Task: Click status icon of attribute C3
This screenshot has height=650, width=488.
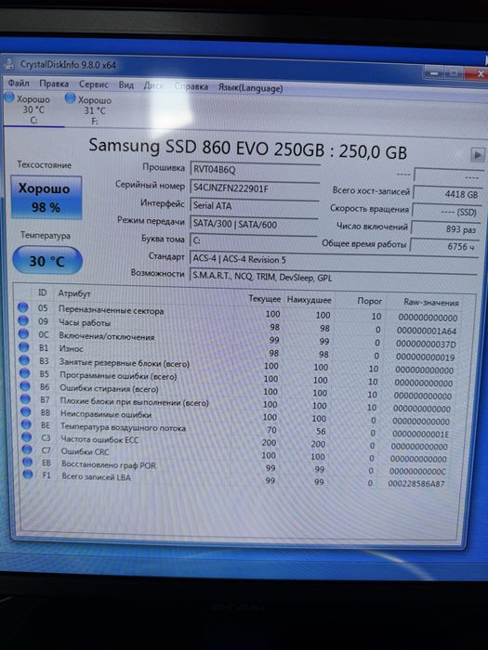Action: click(27, 436)
